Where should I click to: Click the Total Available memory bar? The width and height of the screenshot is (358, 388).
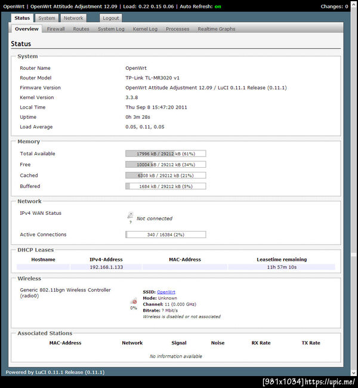pyautogui.click(x=165, y=153)
